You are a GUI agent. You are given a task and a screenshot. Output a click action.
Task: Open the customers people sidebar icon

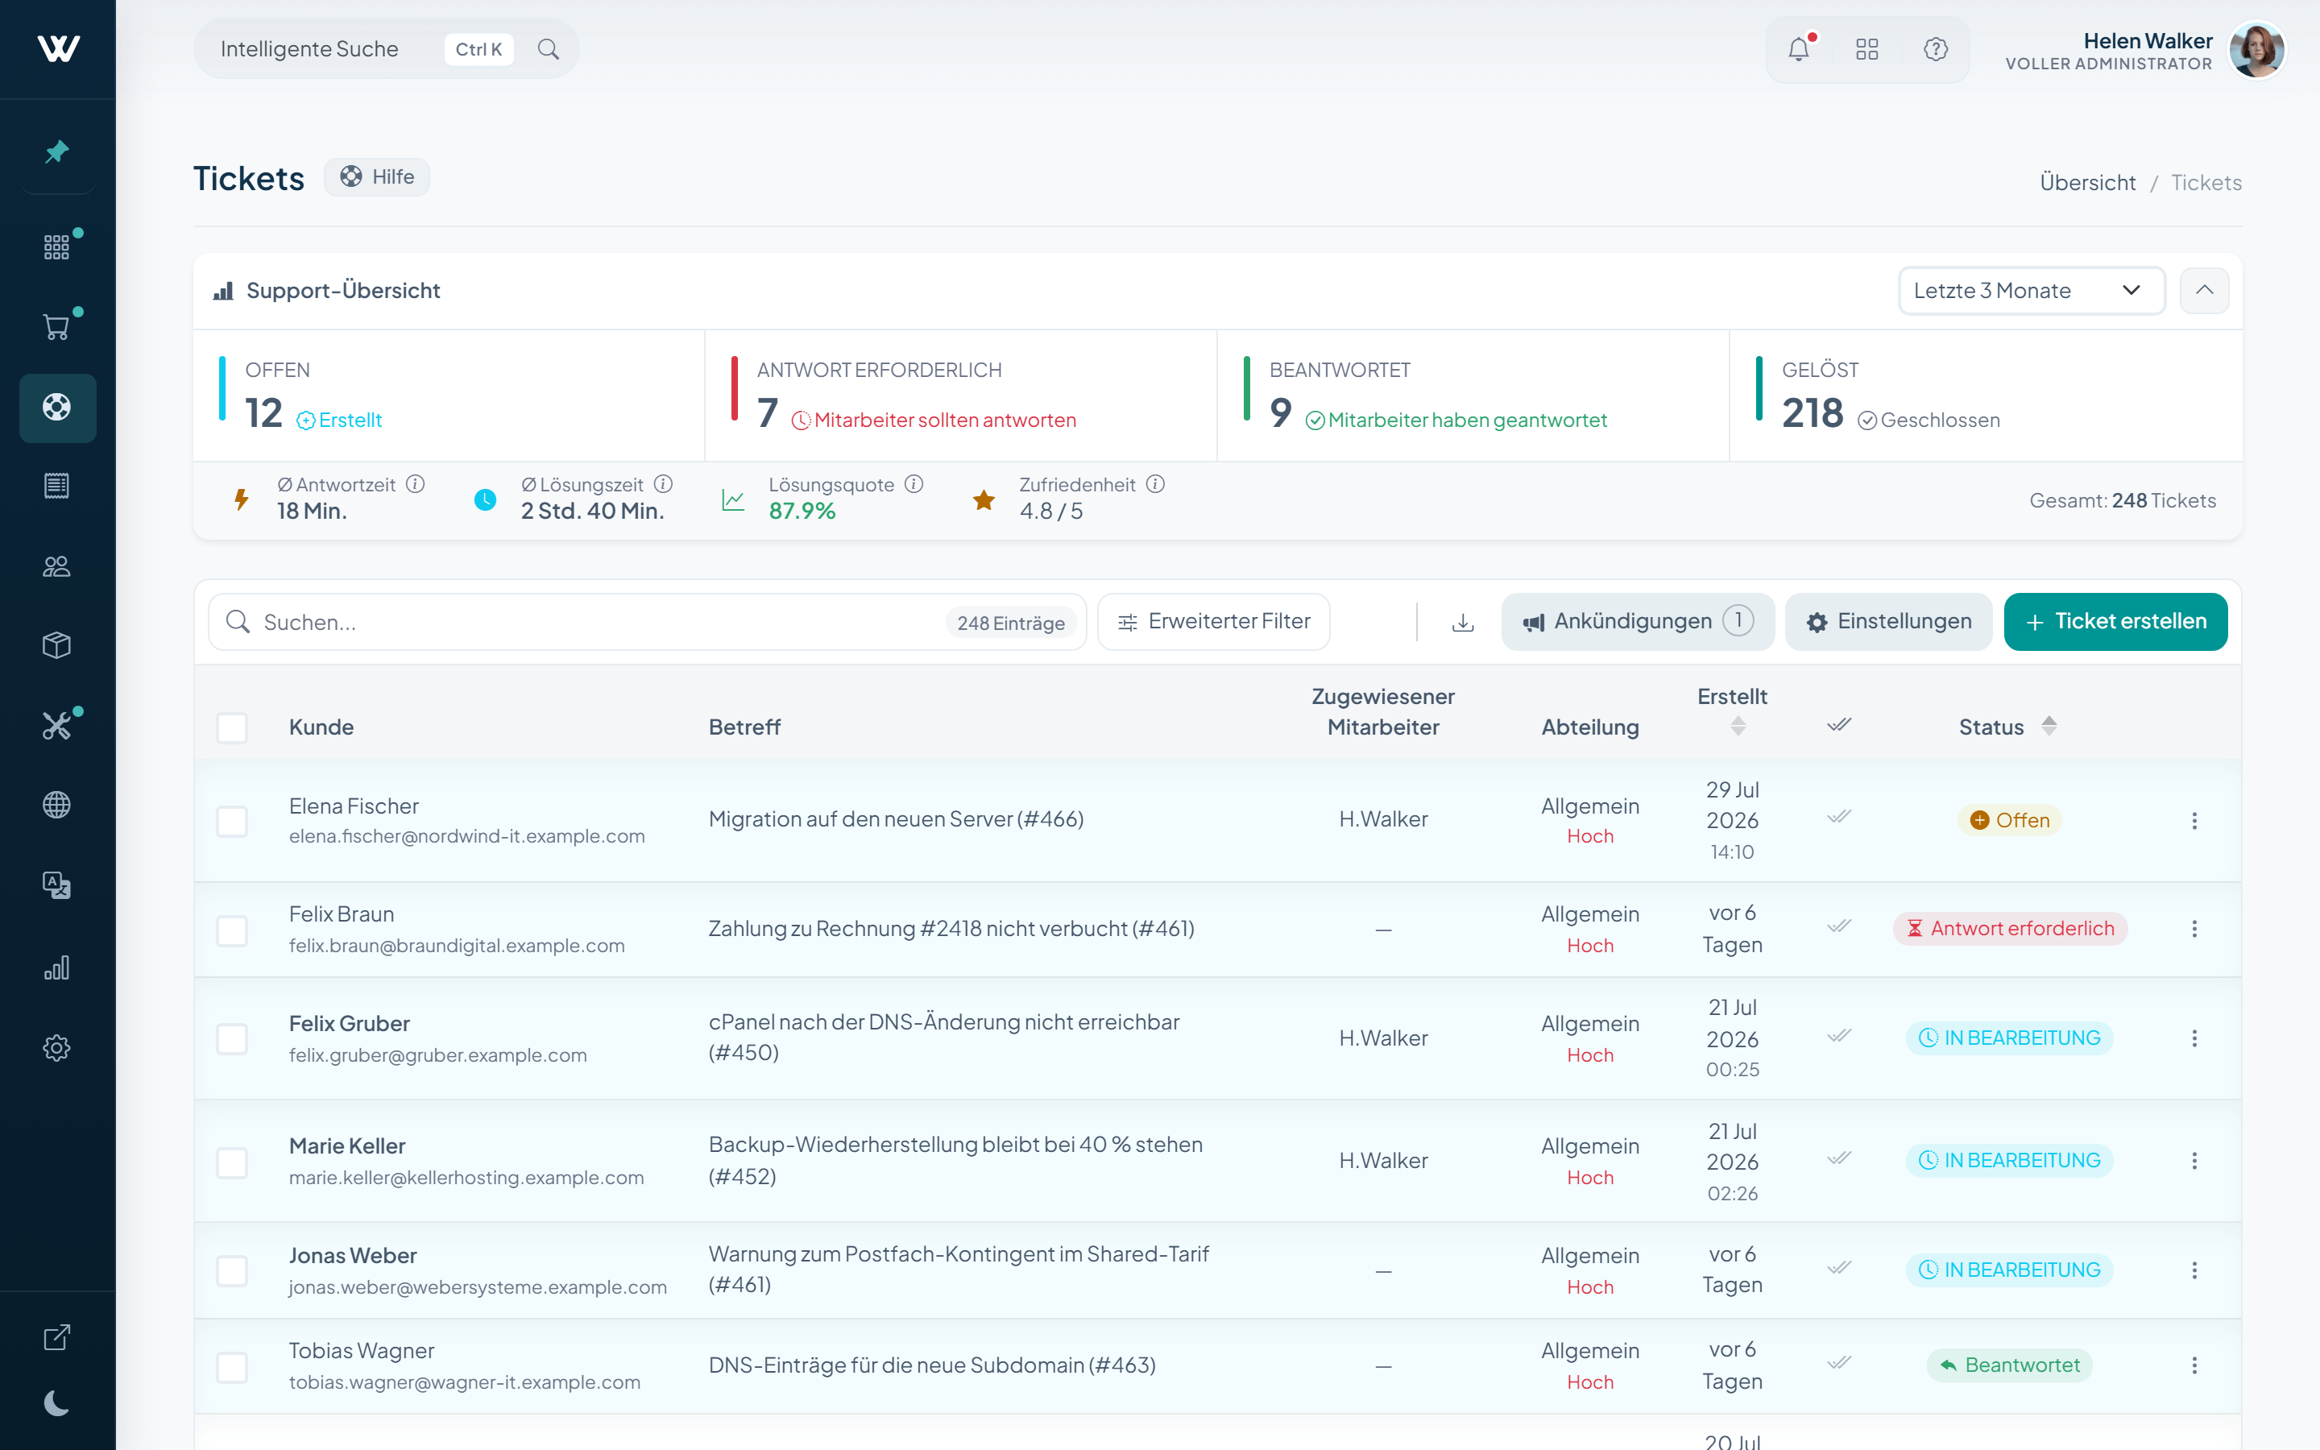pos(57,565)
